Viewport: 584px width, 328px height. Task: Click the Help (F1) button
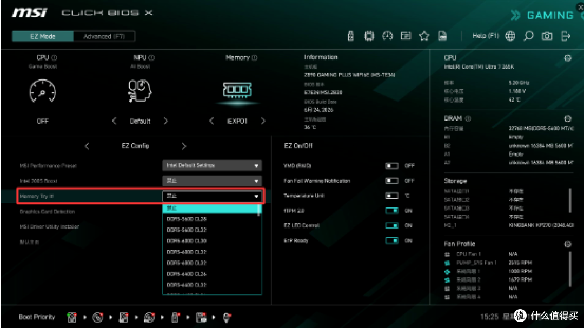point(485,36)
